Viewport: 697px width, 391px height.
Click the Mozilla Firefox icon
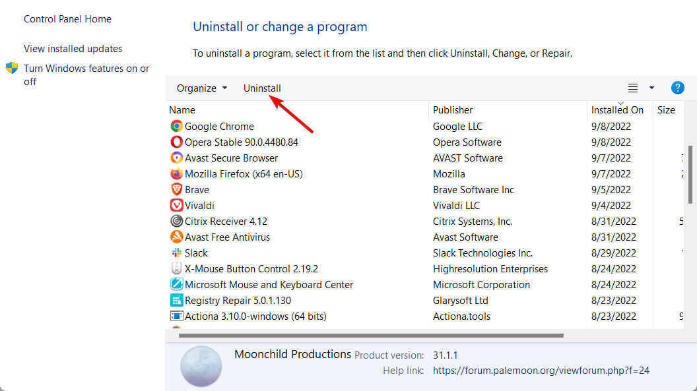click(176, 173)
